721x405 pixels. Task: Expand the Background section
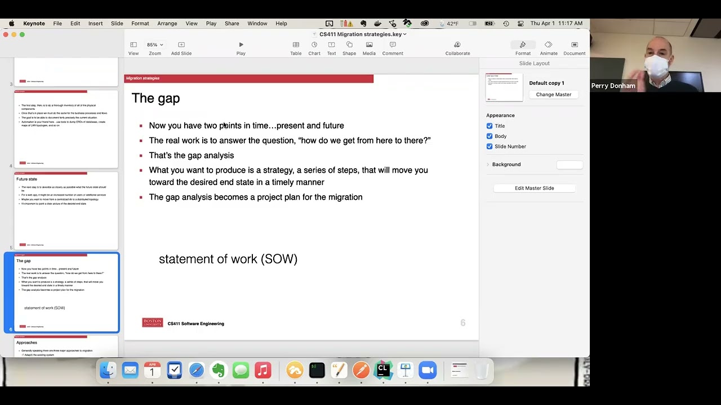488,164
